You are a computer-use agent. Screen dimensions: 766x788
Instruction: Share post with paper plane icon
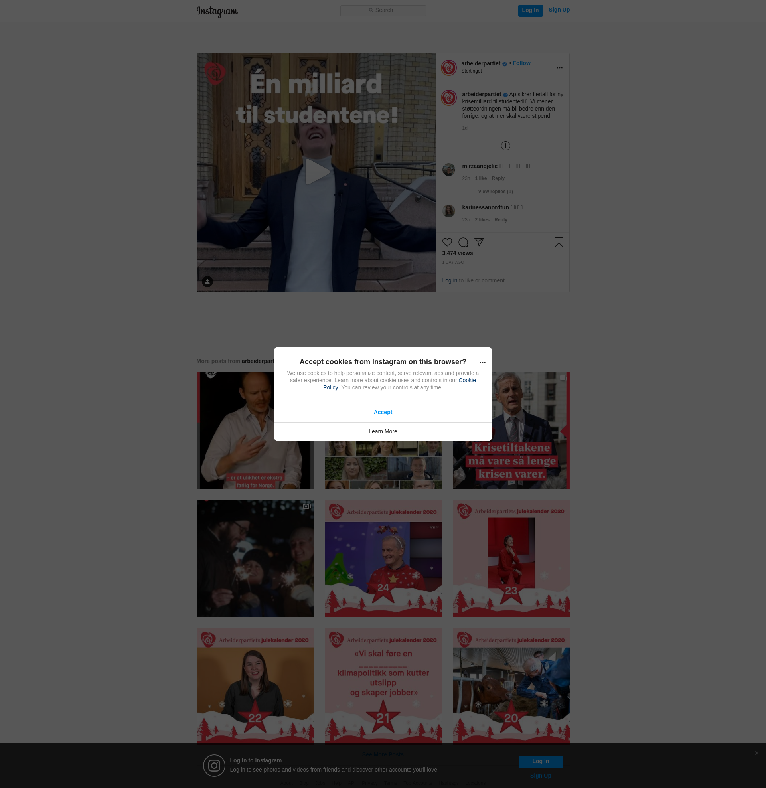[479, 242]
